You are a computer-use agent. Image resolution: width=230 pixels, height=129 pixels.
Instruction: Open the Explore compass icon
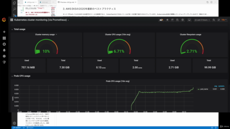pyautogui.click(x=4, y=44)
